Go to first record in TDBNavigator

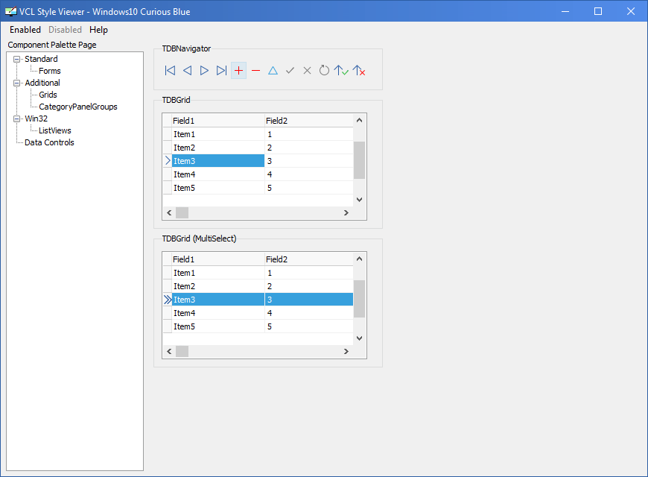coord(170,71)
